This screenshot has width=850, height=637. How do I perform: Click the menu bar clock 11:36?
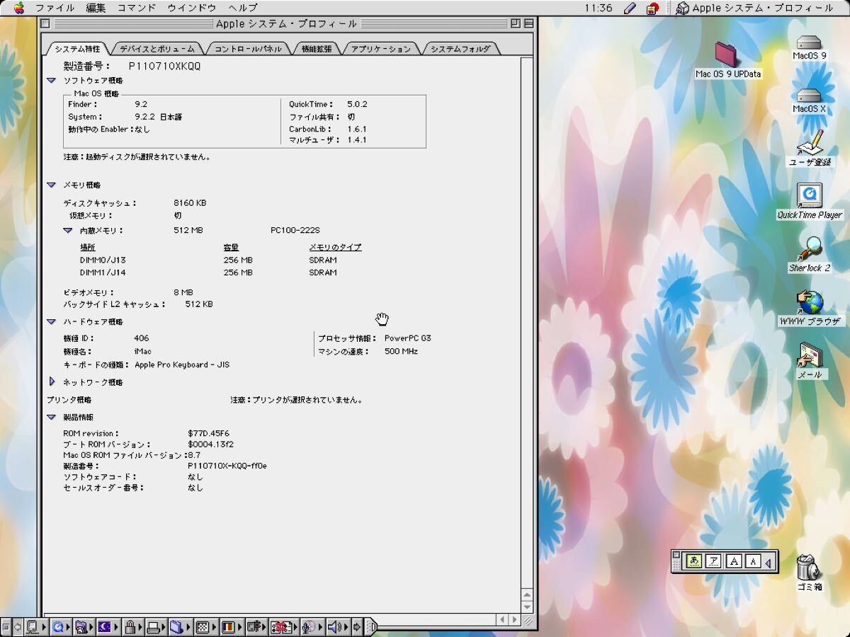tap(599, 8)
